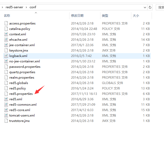Click the no-jee-container.xml file icon

(x=6, y=61)
